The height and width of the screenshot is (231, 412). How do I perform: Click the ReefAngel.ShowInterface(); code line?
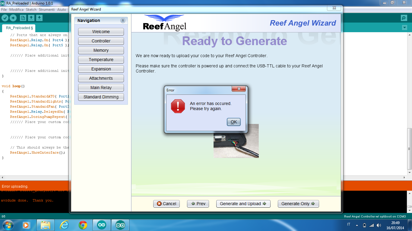(37, 152)
